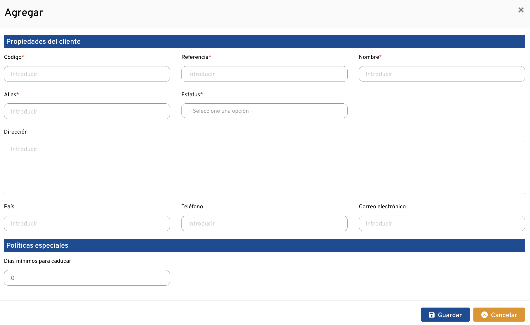Click the Estatus field label
The height and width of the screenshot is (325, 530).
tap(191, 95)
